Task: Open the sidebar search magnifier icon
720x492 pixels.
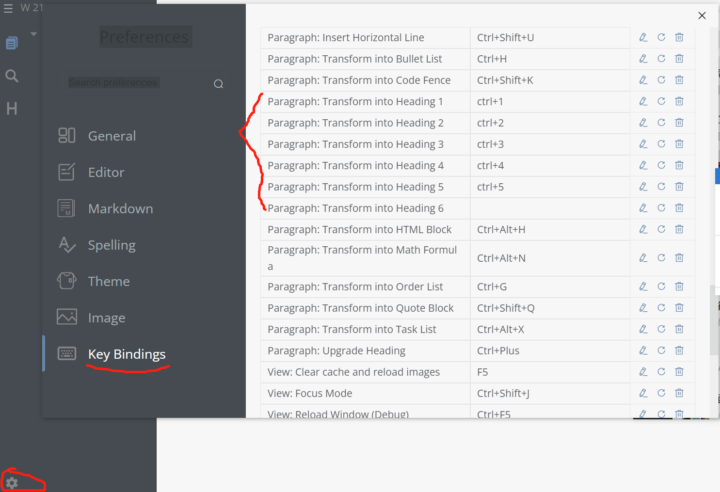Action: pyautogui.click(x=12, y=76)
